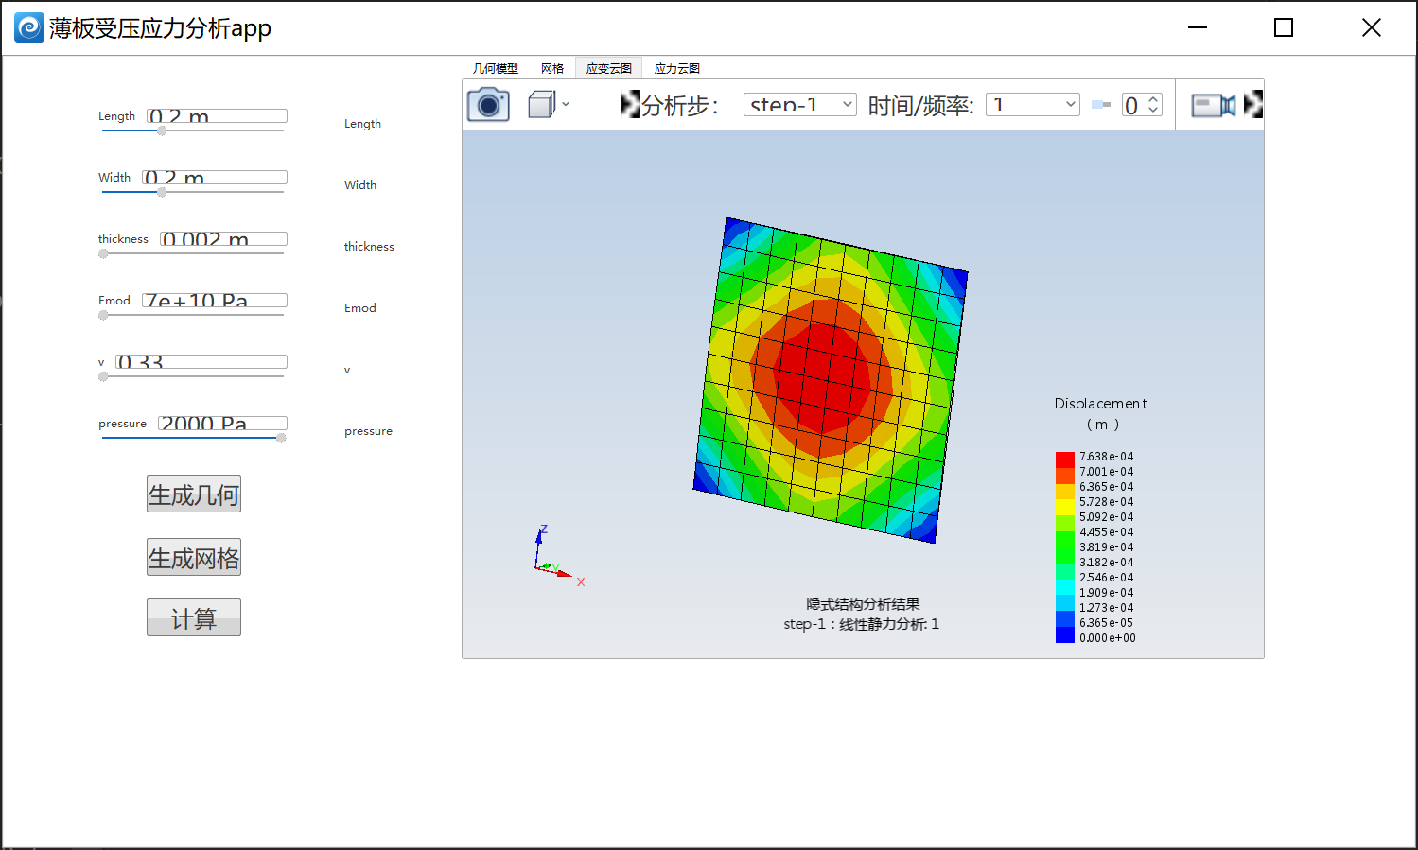The height and width of the screenshot is (850, 1418).
Task: Click the Width slider handle
Action: [x=162, y=192]
